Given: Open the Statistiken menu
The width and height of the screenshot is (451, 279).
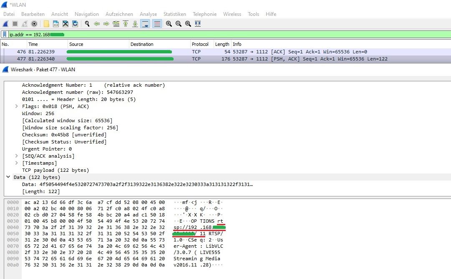Looking at the screenshot, I should coord(174,14).
